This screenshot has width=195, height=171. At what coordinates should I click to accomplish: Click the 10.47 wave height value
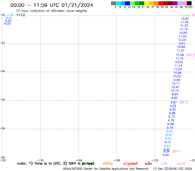pyautogui.click(x=175, y=87)
